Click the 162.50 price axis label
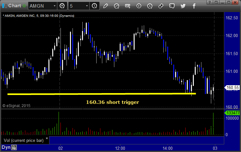The width and height of the screenshot is (241, 152). click(x=231, y=18)
